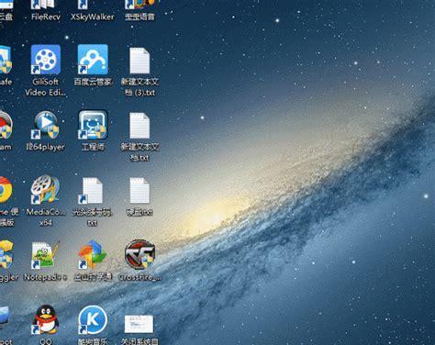435x345 pixels.
Task: Launch GiliSoft Video Editor
Action: (x=46, y=70)
